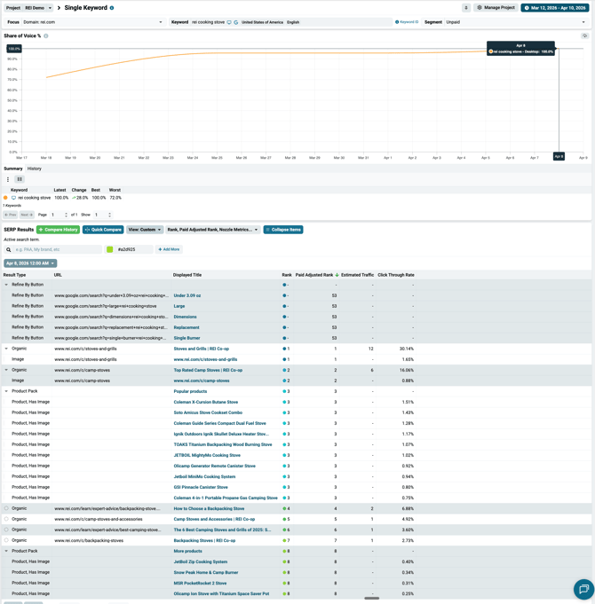
Task: Click the Share of Voice help icon
Action: coord(46,36)
